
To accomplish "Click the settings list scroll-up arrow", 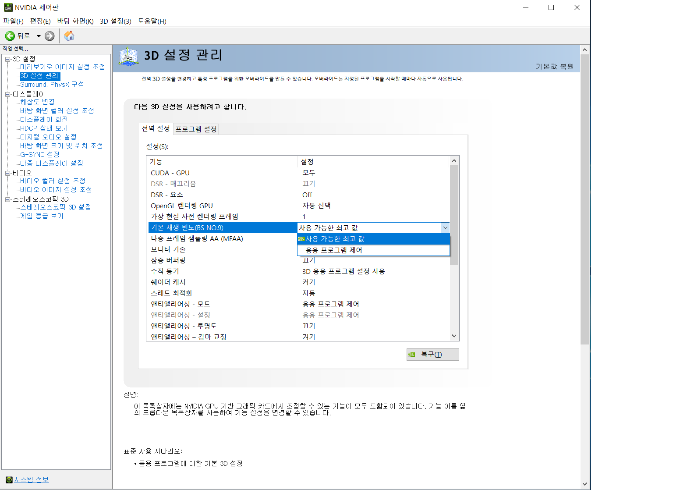I will [x=454, y=161].
